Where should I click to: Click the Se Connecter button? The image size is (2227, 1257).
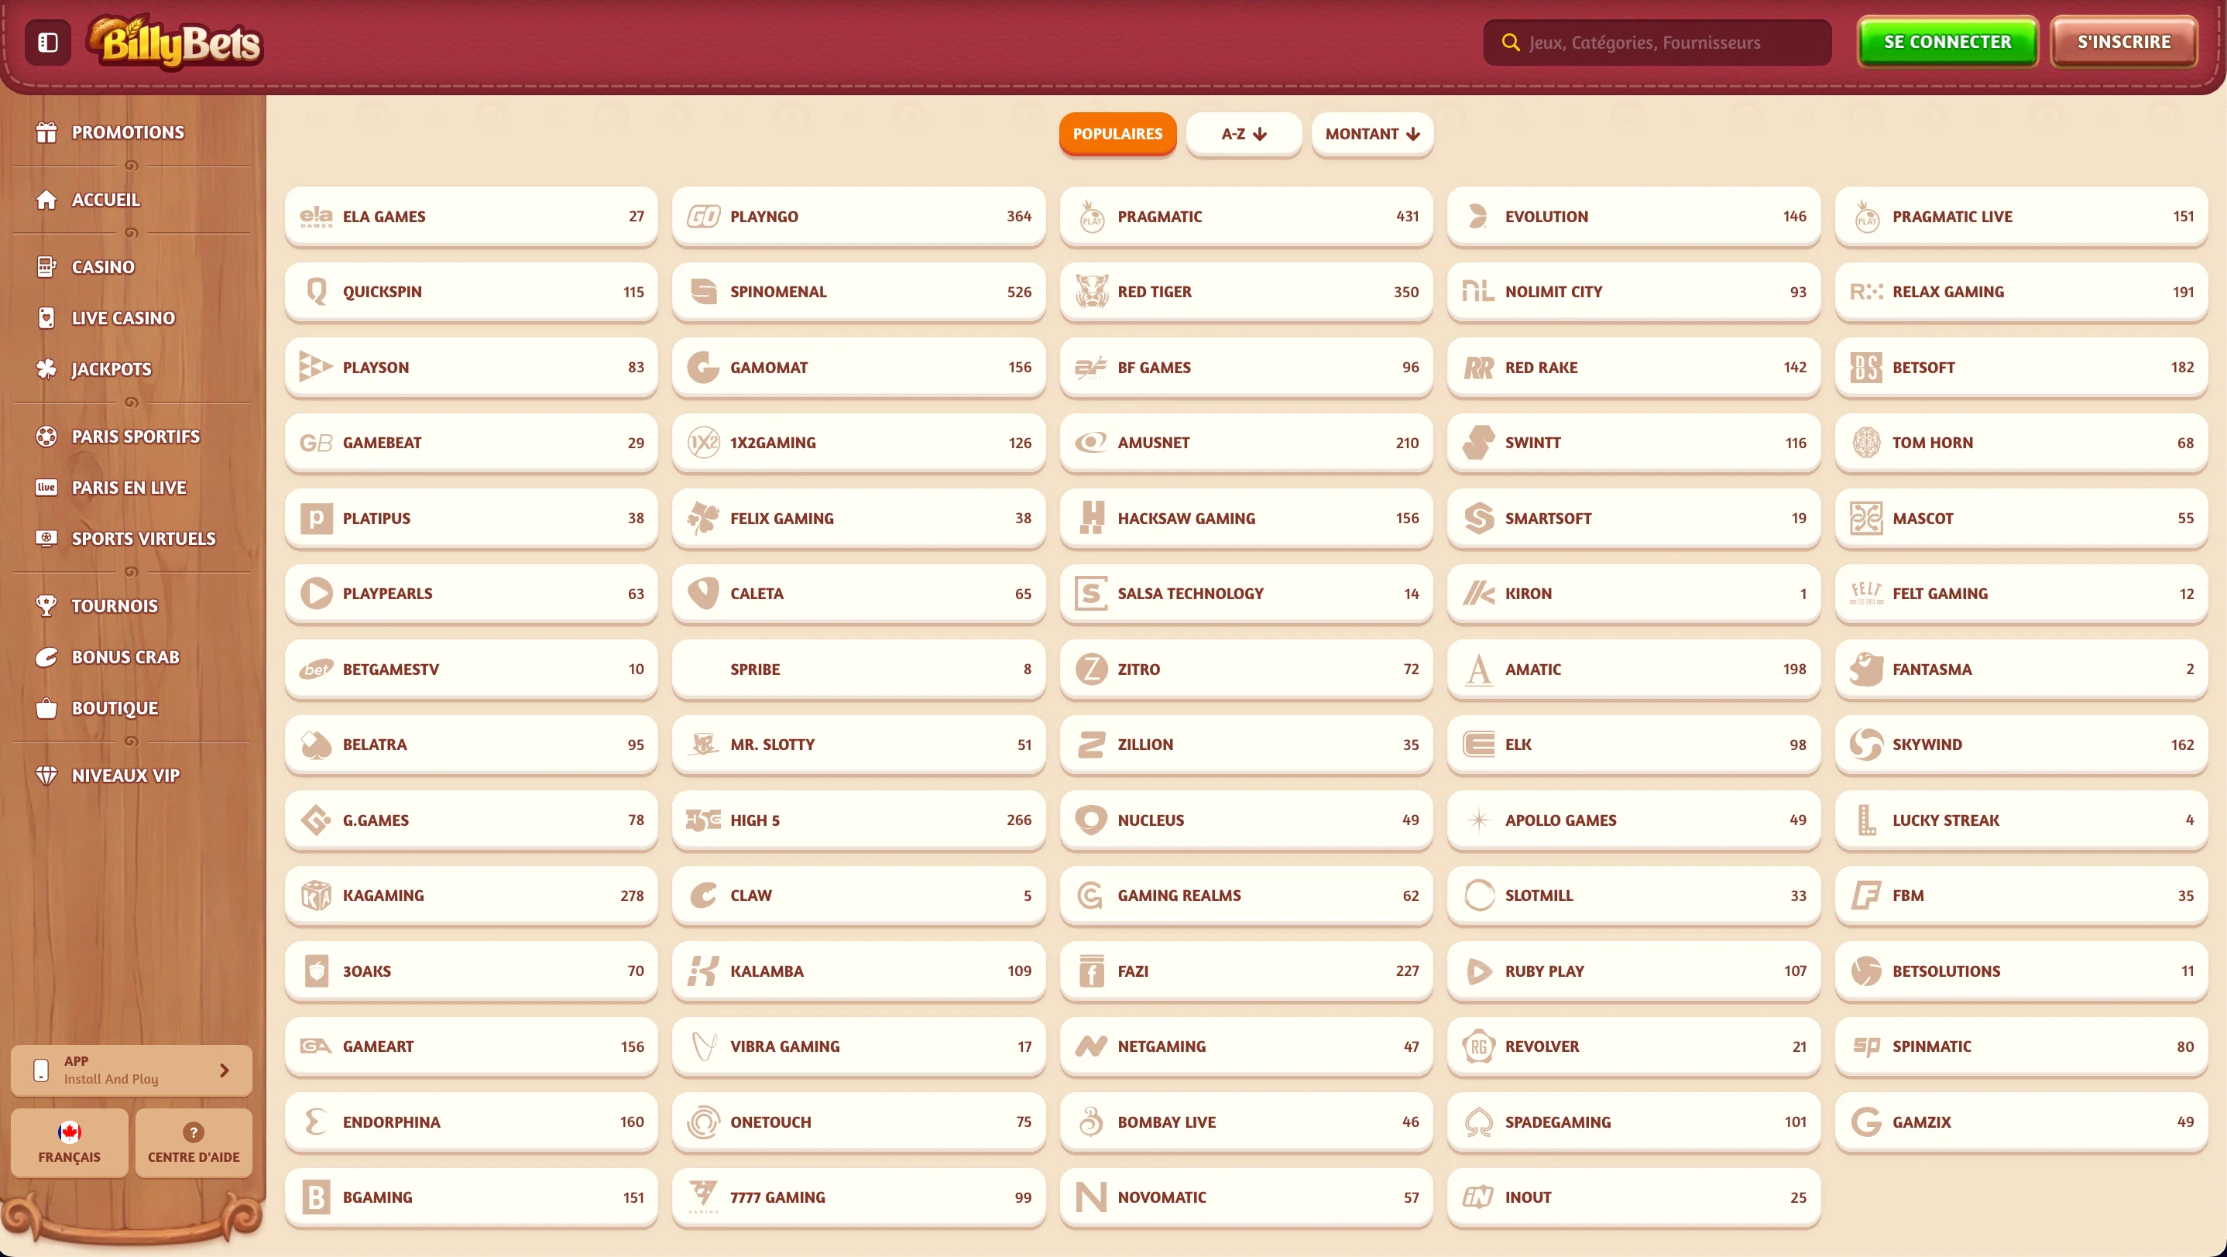coord(1947,42)
